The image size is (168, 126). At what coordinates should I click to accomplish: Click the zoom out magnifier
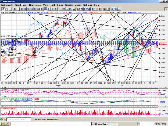point(116,9)
